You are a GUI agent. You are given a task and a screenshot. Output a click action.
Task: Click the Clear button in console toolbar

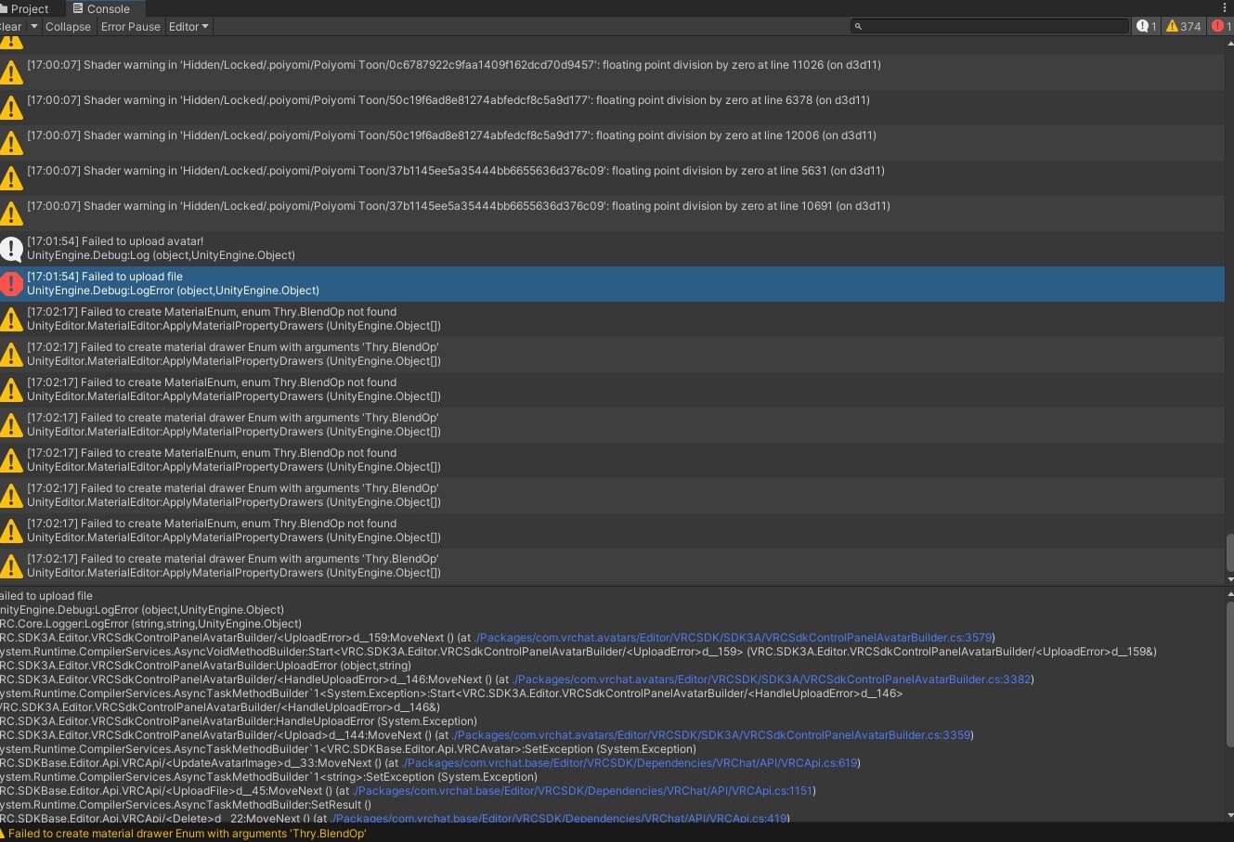coord(11,27)
